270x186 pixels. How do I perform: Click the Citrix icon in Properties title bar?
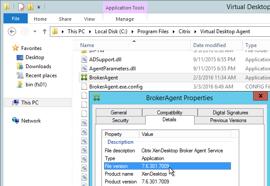[97, 98]
